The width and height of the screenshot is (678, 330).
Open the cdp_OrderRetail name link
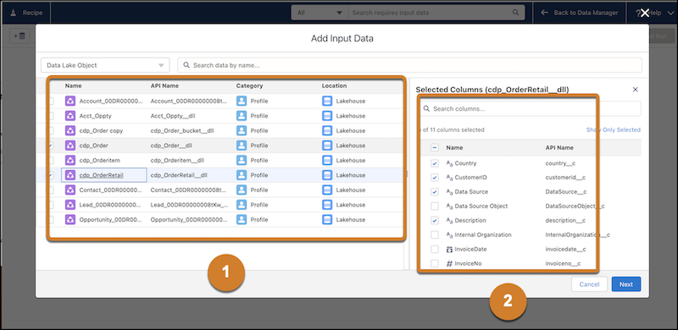click(101, 175)
